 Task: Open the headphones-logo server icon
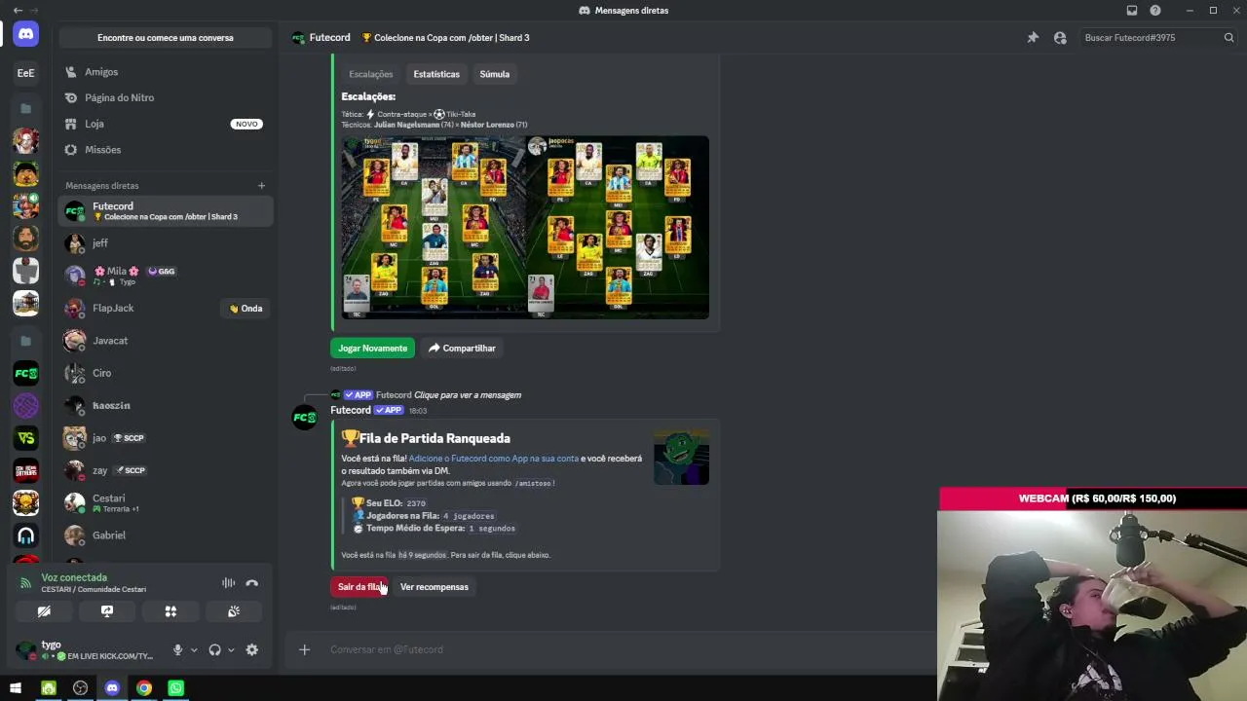[26, 535]
